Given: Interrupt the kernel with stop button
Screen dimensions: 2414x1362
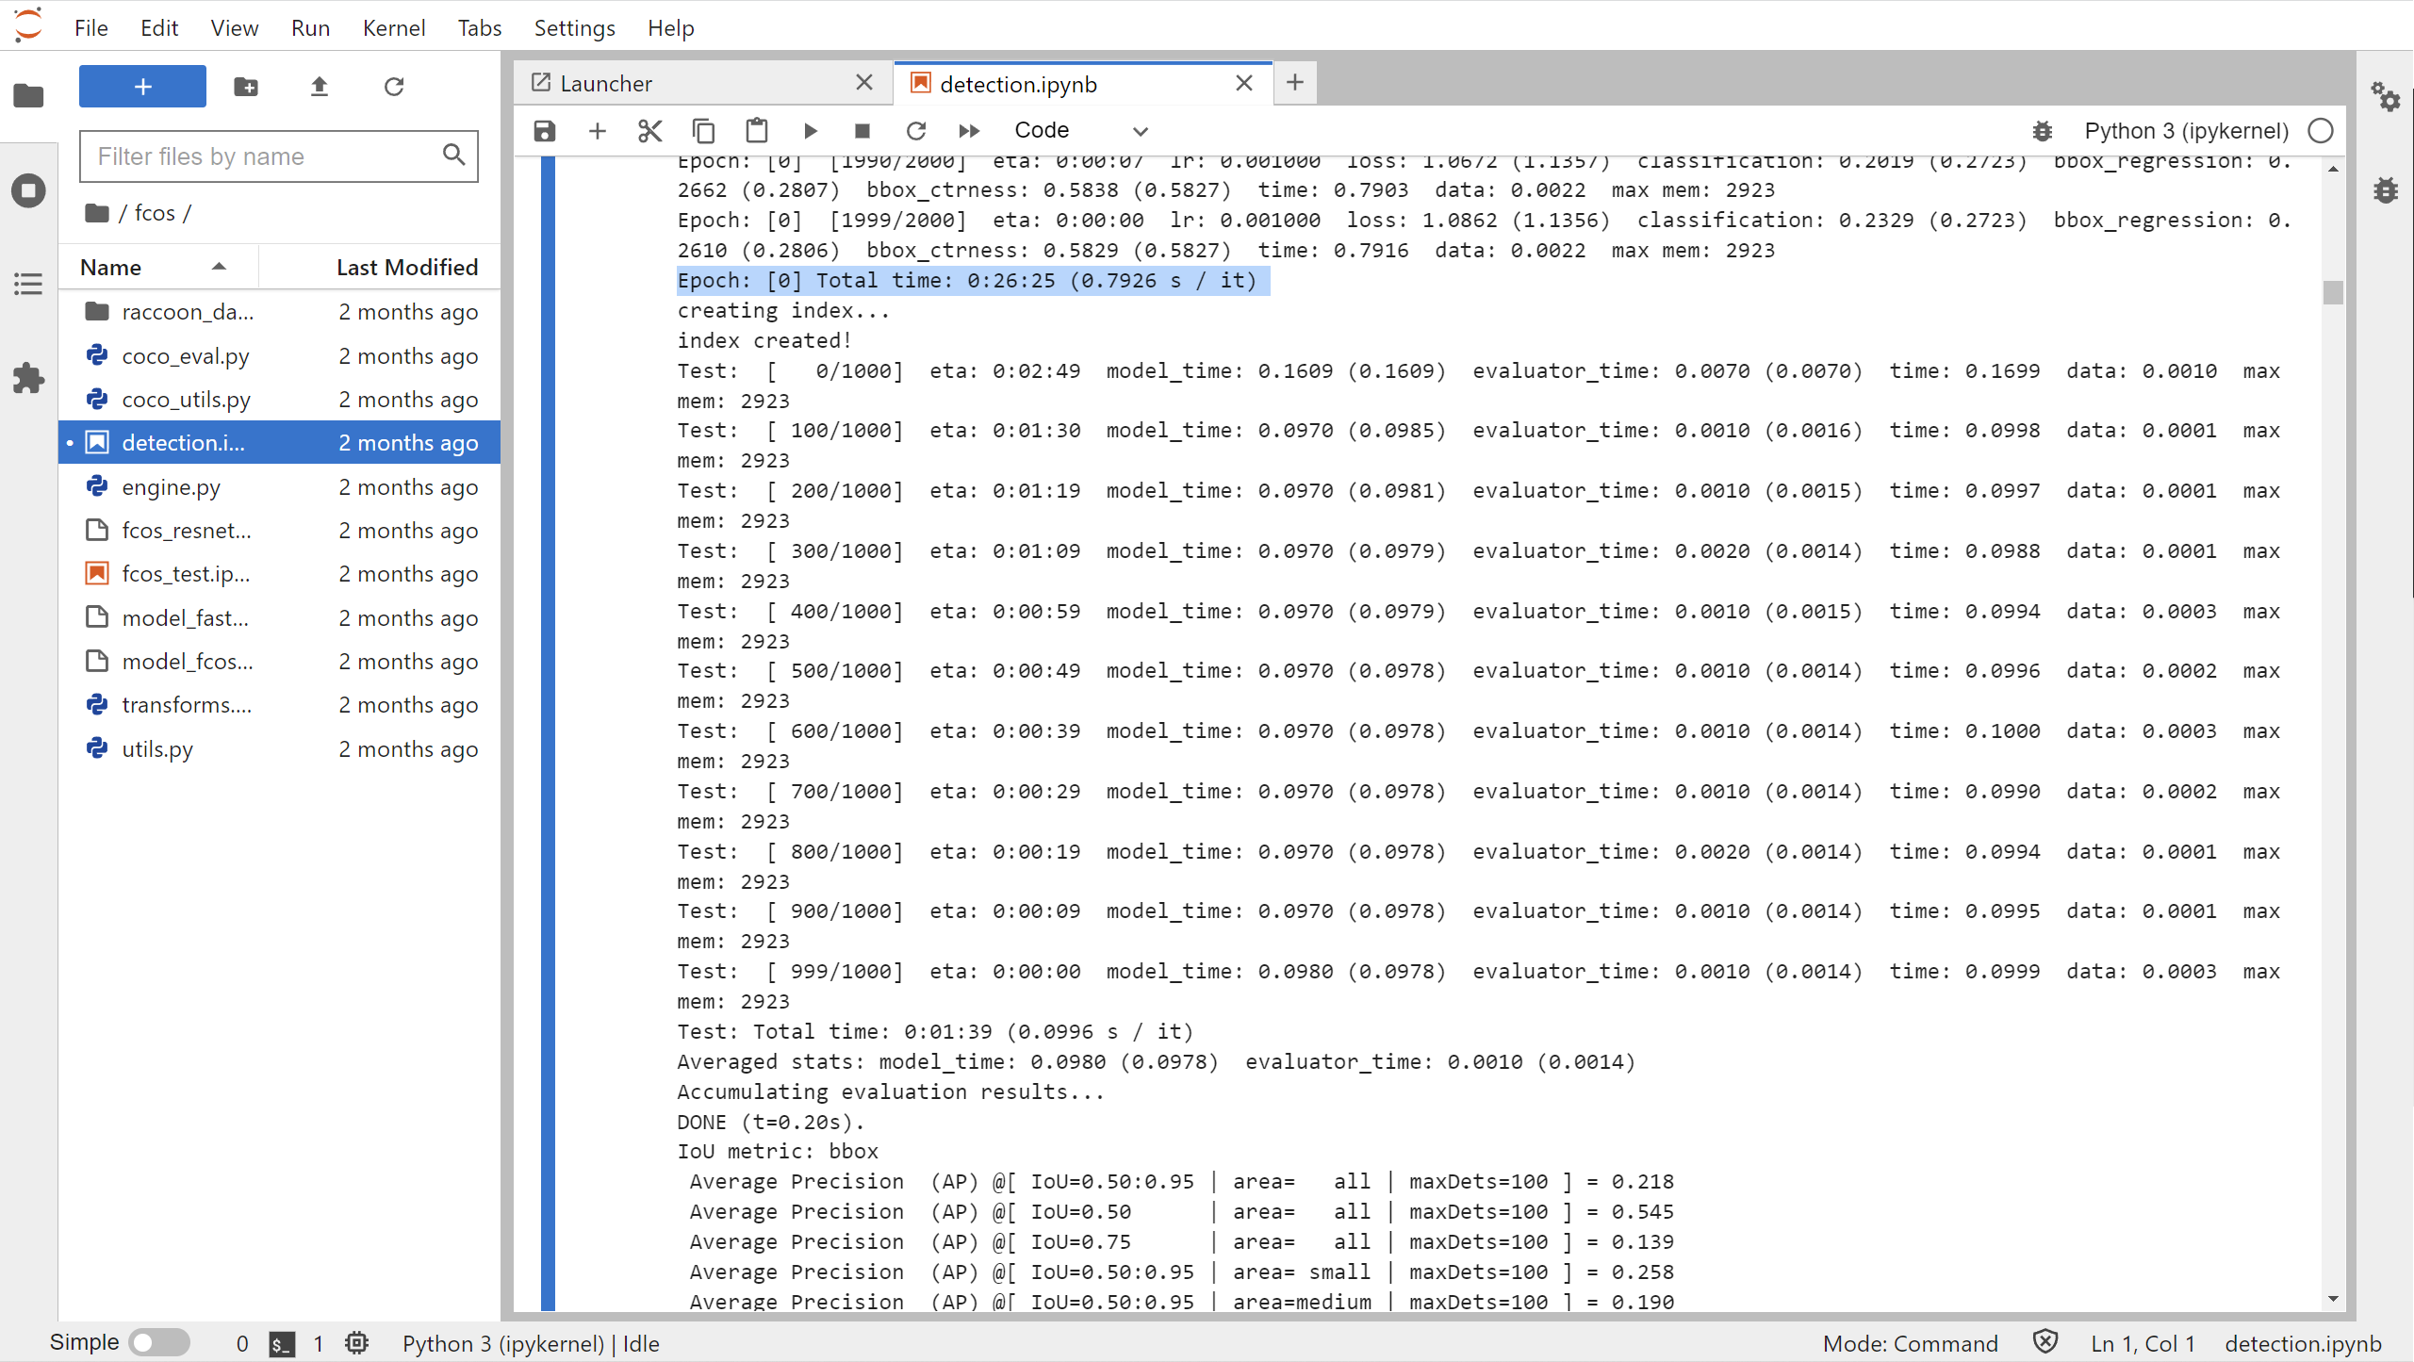Looking at the screenshot, I should point(862,130).
